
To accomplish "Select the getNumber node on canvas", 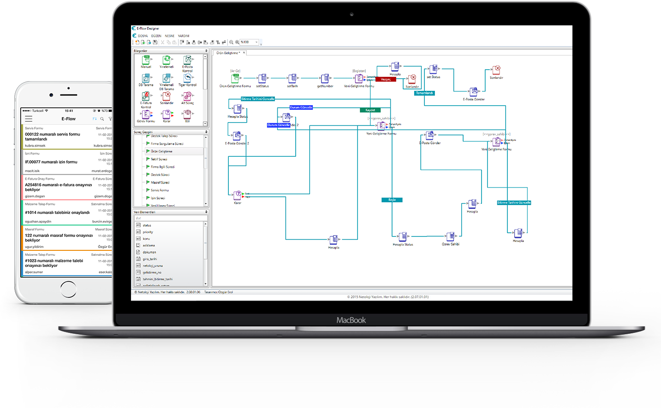I will coord(325,81).
